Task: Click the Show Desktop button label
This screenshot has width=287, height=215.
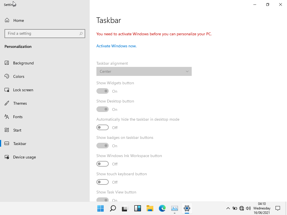Action: pos(115,101)
